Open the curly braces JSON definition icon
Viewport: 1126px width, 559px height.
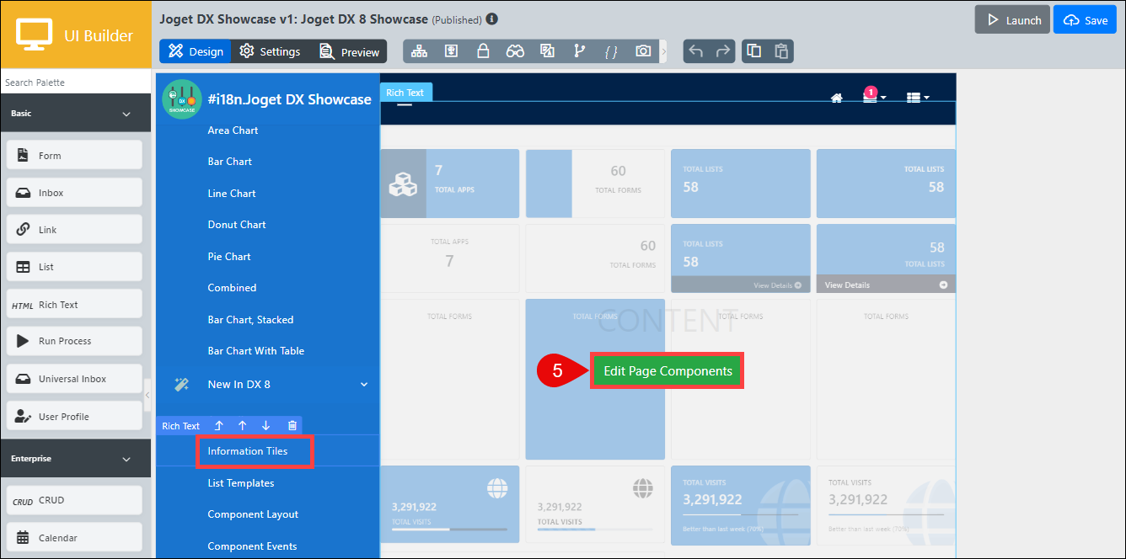point(611,51)
